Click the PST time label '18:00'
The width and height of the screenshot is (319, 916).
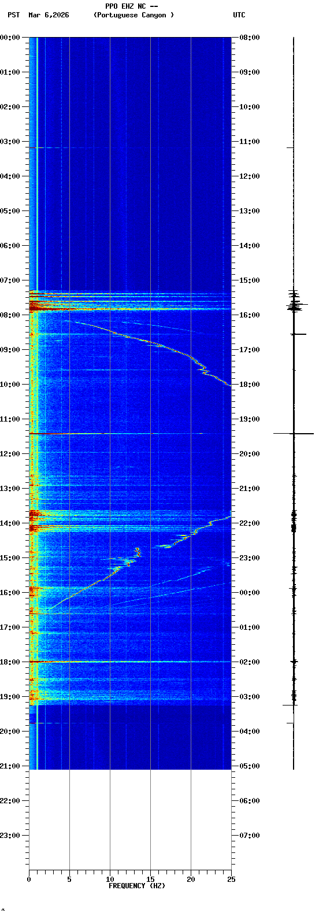coord(10,662)
